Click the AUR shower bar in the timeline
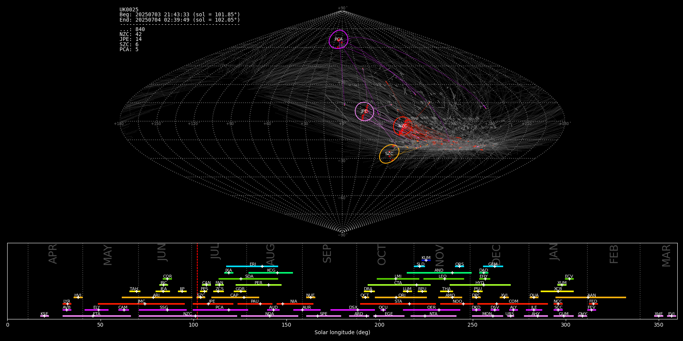This screenshot has width=683, height=341. 307,310
